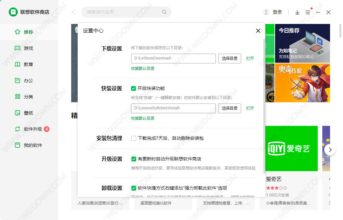
Task: Close the 设置中心 dialog
Action: pos(258,31)
